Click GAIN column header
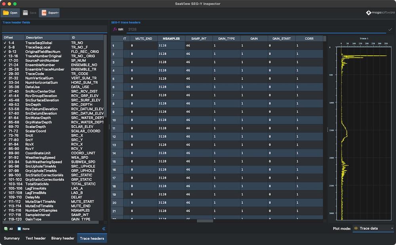This screenshot has width=396, height=245. point(254,39)
